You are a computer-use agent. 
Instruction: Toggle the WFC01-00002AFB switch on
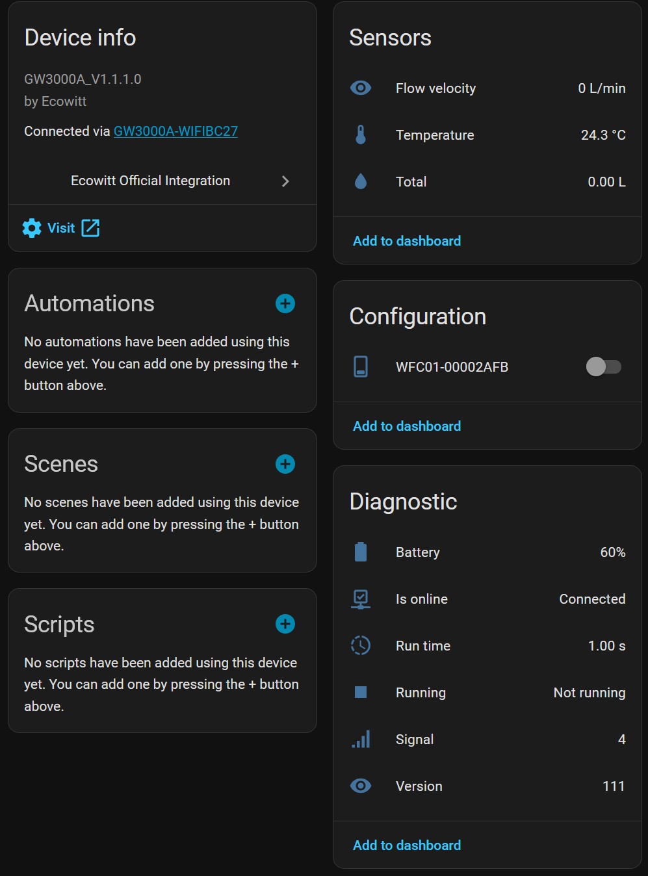pos(603,367)
